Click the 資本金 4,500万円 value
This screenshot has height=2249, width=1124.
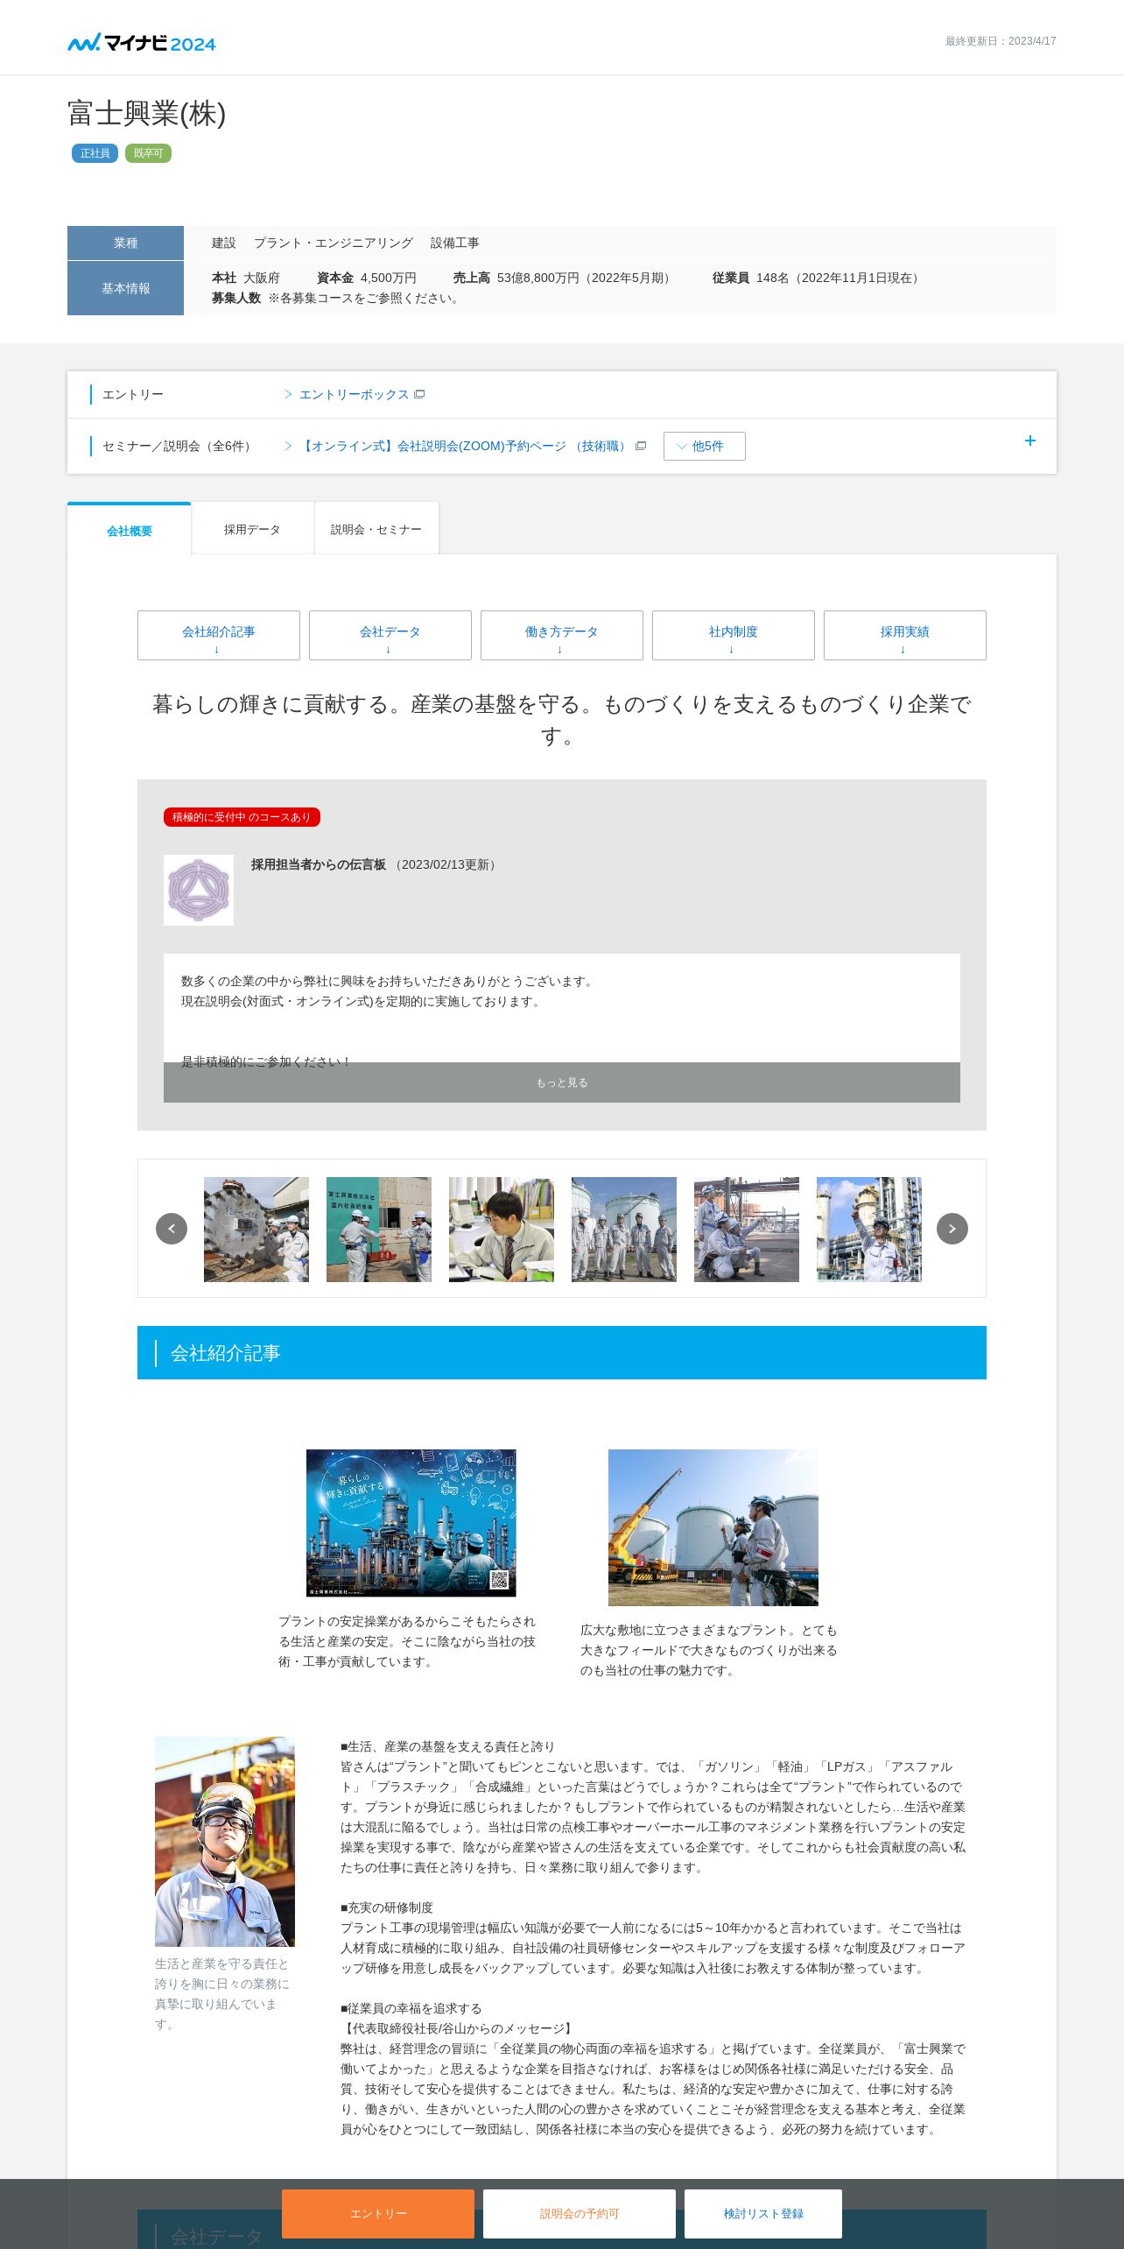[367, 278]
